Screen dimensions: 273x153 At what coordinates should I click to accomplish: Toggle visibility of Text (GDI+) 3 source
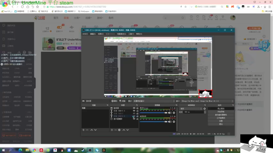(x=134, y=111)
